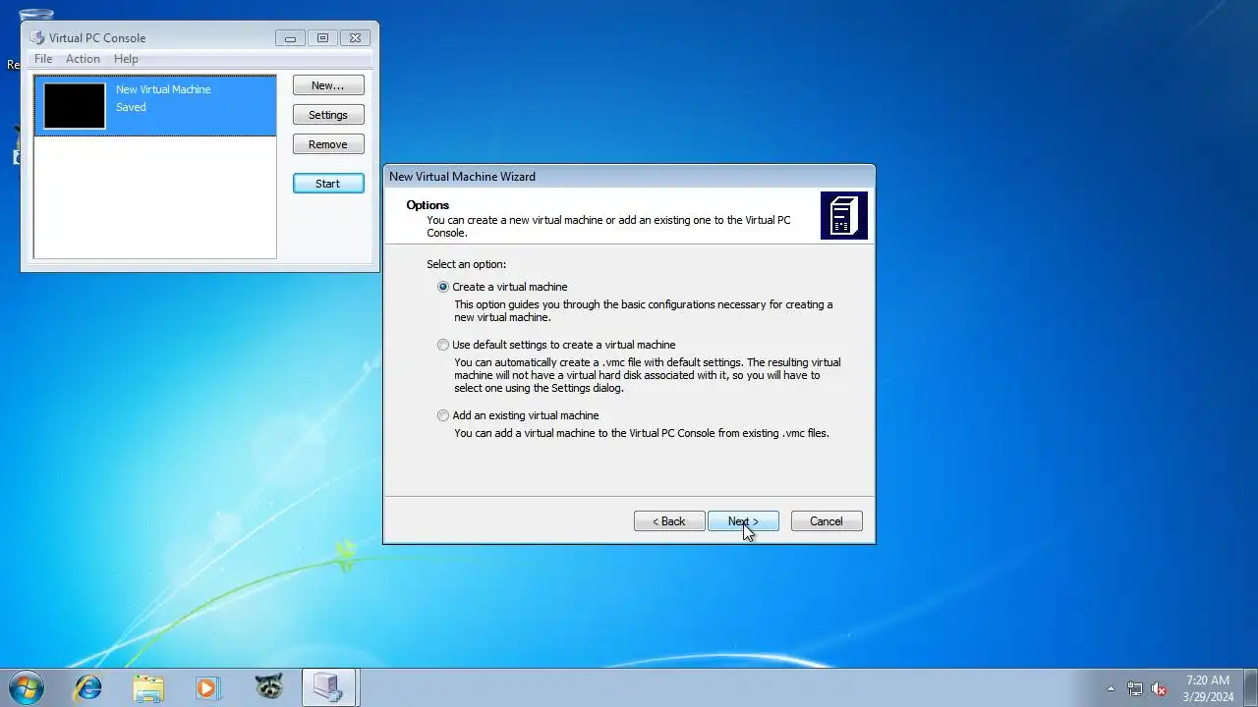The height and width of the screenshot is (707, 1258).
Task: Click the New Virtual Machine Wizard title bar
Action: tap(629, 177)
